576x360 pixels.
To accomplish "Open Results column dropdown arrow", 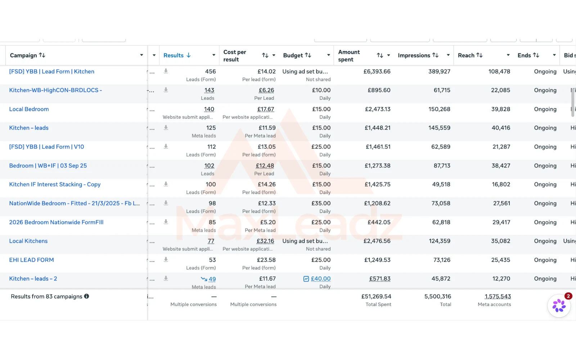I will [x=214, y=55].
